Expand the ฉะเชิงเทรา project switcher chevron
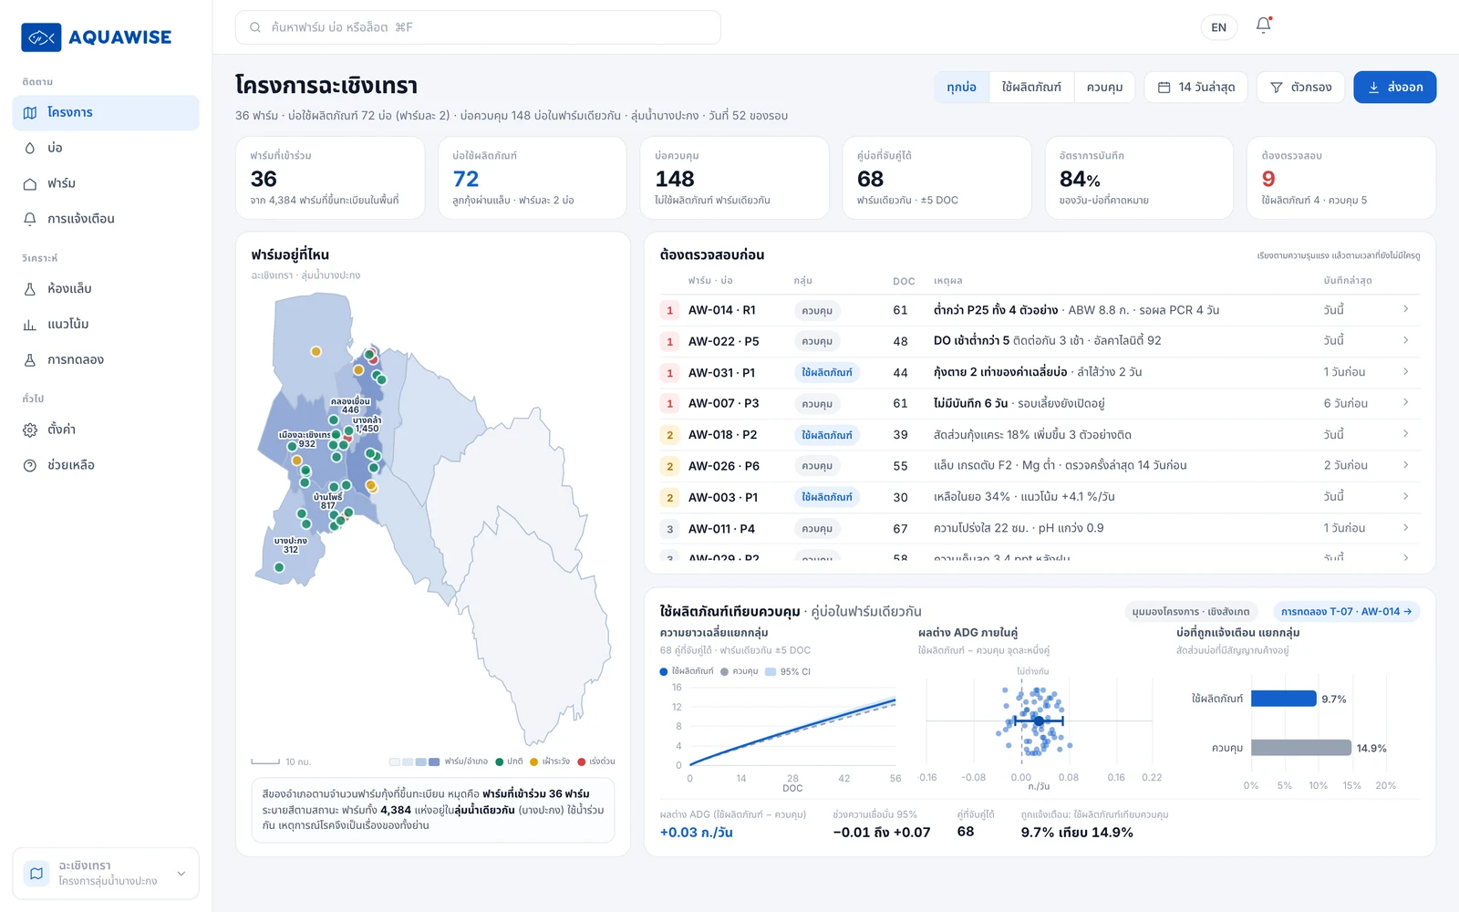This screenshot has width=1459, height=912. [x=181, y=874]
